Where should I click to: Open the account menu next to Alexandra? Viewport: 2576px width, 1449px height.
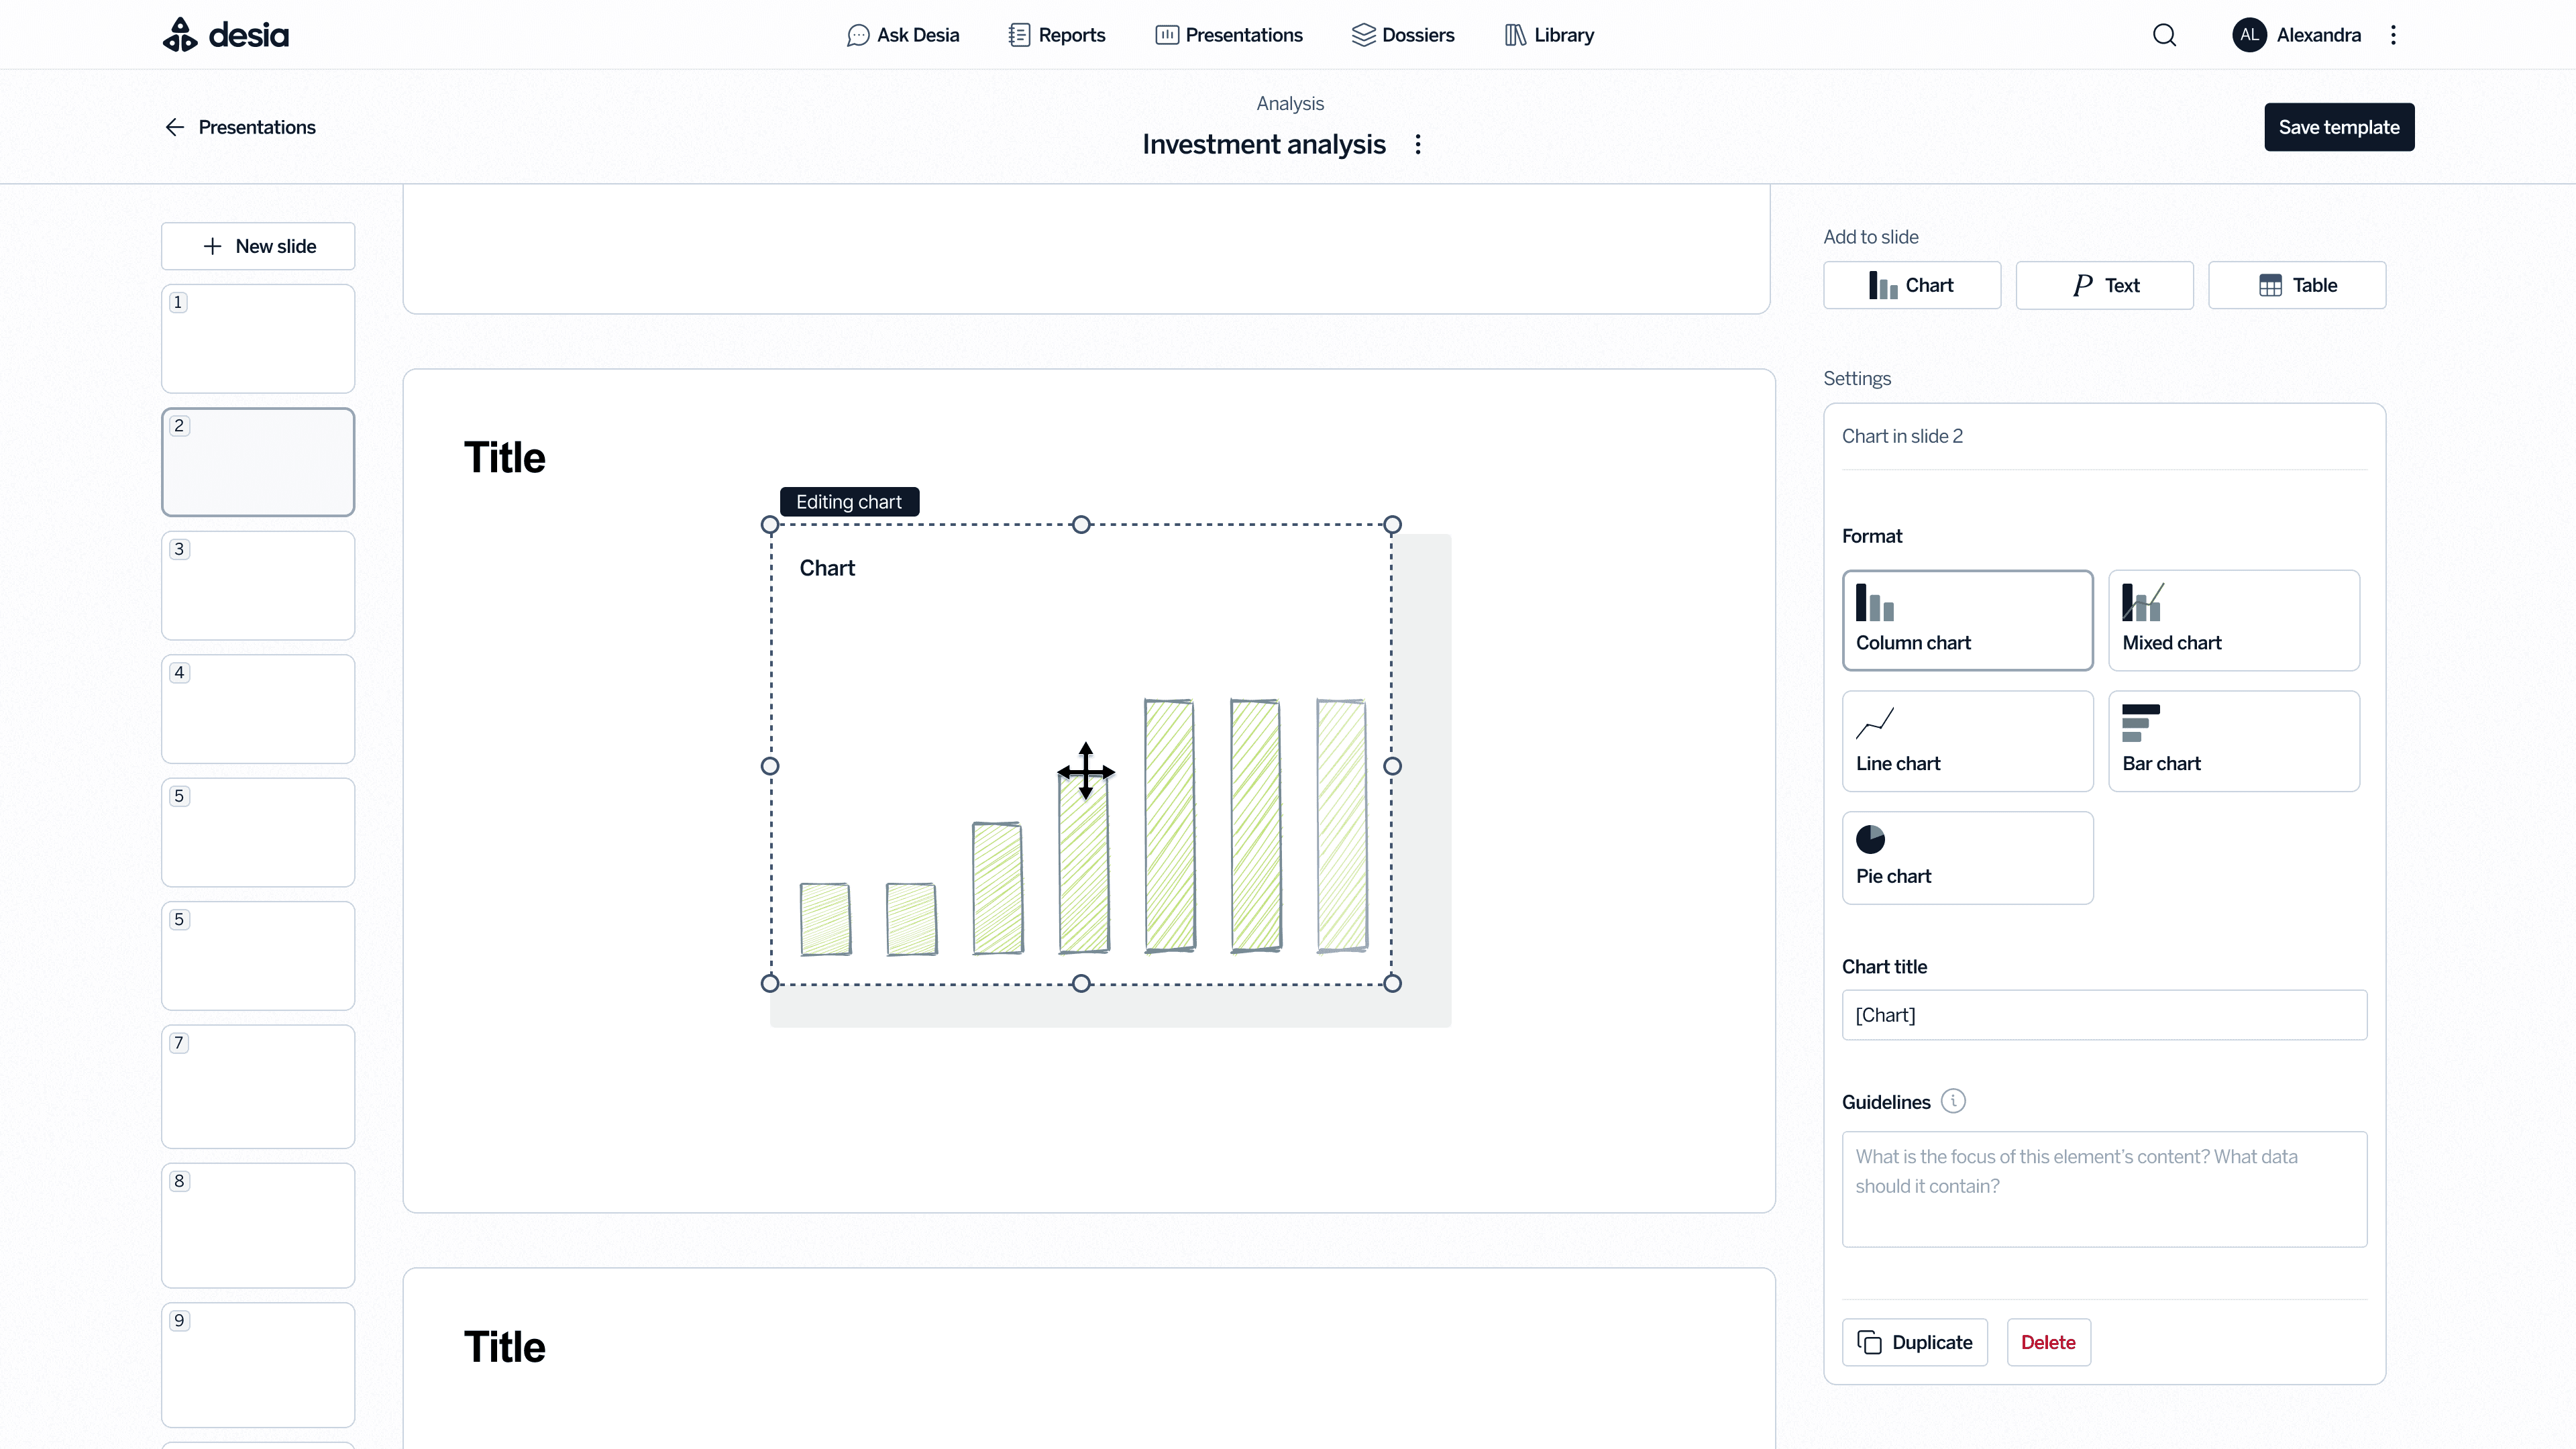pos(2393,35)
